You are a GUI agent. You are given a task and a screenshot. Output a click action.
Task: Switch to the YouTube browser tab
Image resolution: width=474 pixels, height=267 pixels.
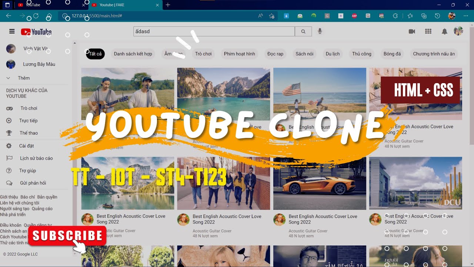click(x=51, y=5)
